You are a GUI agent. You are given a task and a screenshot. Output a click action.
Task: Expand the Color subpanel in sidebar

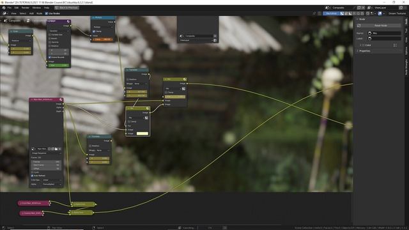point(360,45)
